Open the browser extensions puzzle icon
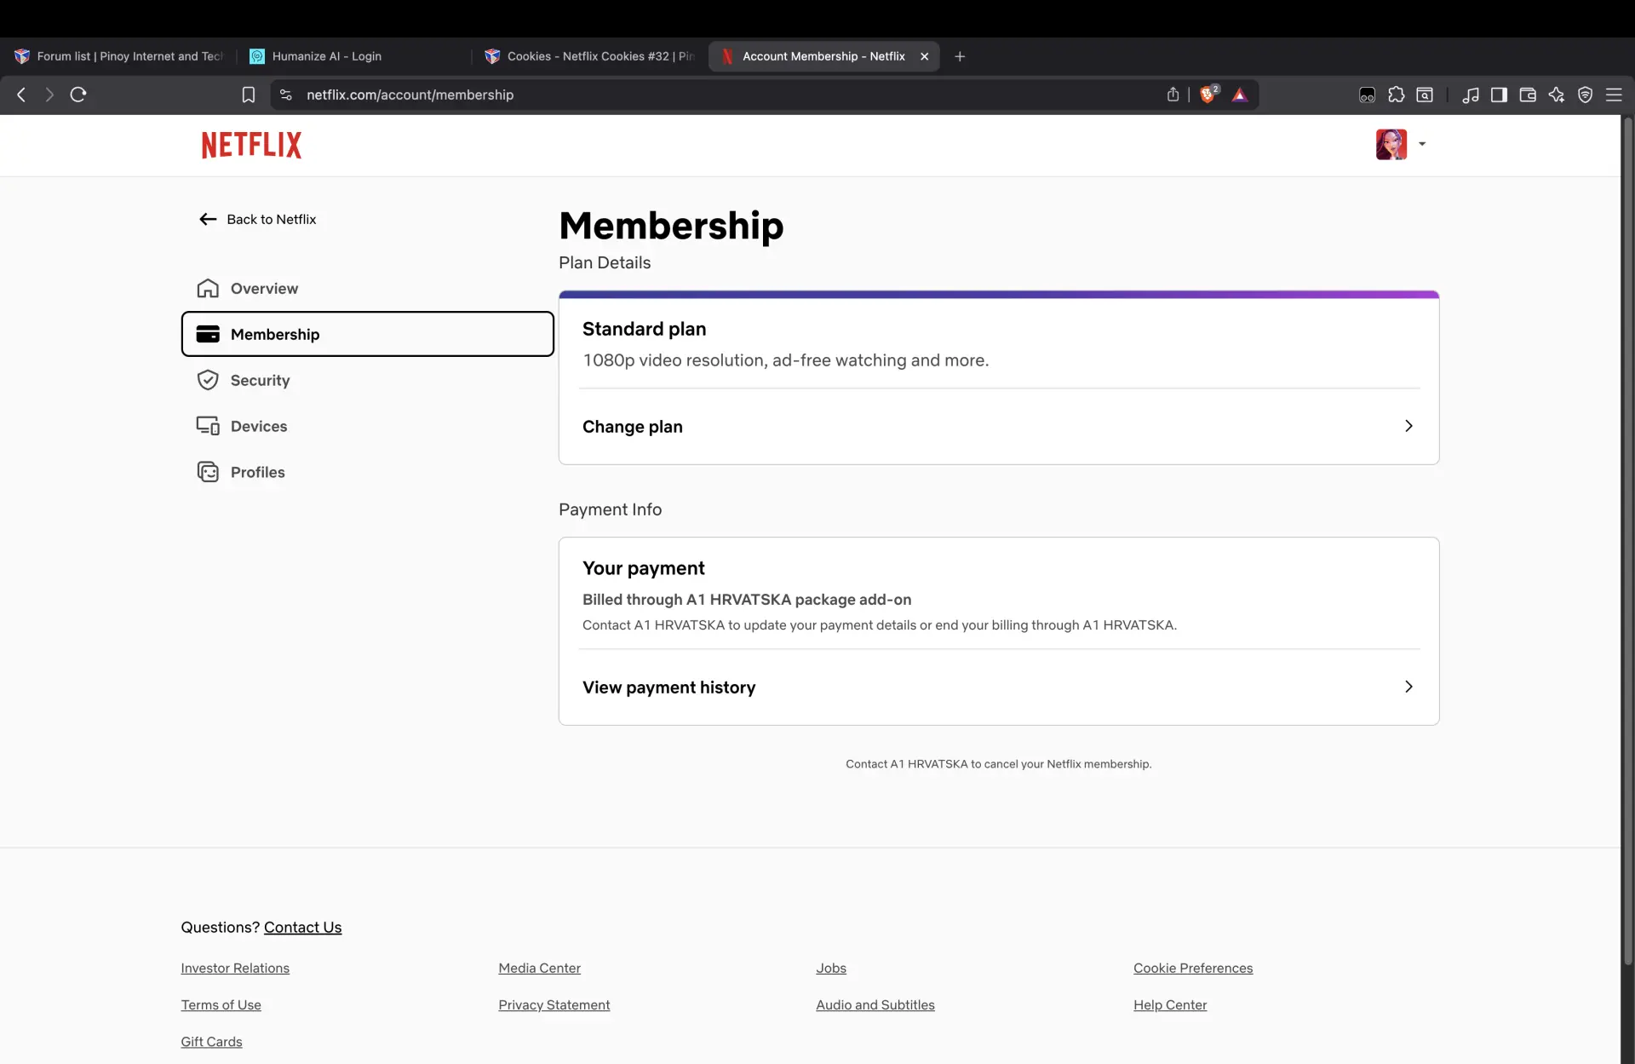 1396,95
